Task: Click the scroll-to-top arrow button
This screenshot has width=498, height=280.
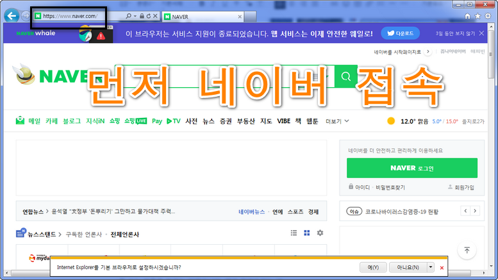Action: [x=467, y=250]
